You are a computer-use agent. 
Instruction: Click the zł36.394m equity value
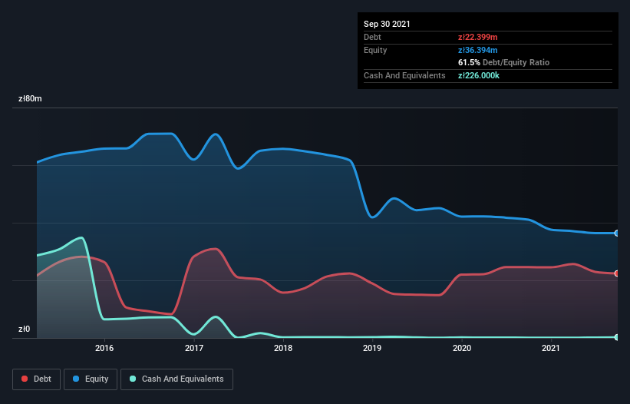pos(478,50)
